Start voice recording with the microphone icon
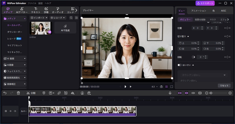 click(170, 93)
